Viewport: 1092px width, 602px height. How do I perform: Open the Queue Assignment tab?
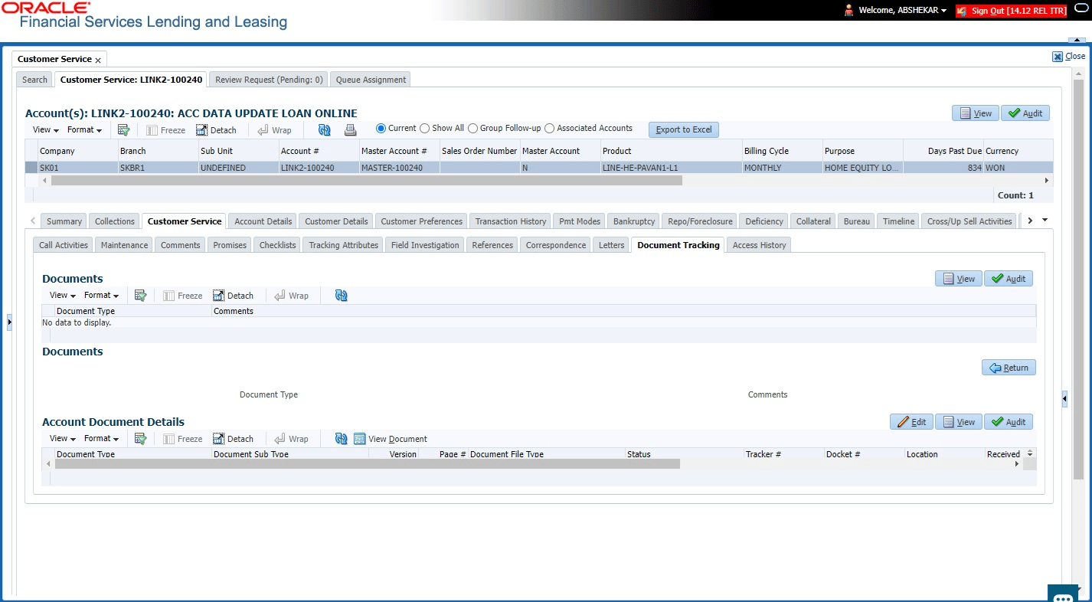coord(371,80)
